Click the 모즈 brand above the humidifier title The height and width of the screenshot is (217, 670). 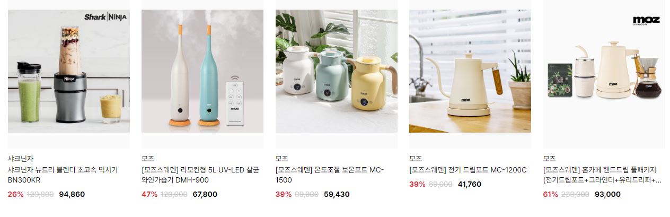click(148, 159)
